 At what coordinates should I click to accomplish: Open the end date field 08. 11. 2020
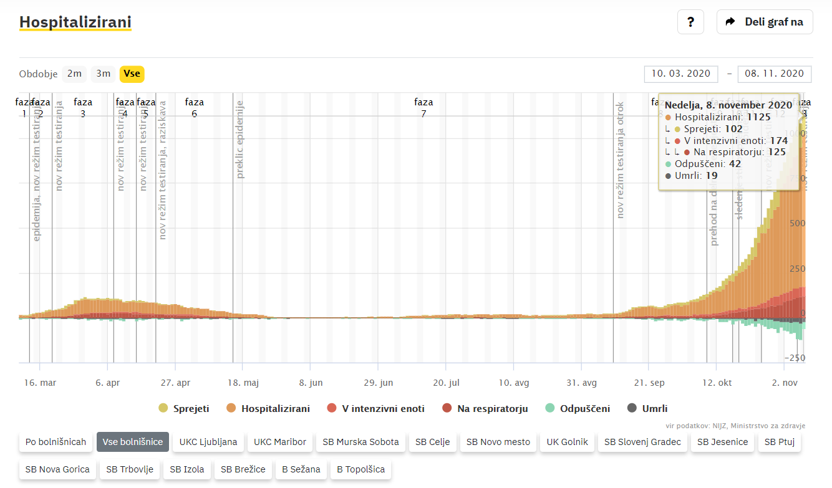(774, 74)
